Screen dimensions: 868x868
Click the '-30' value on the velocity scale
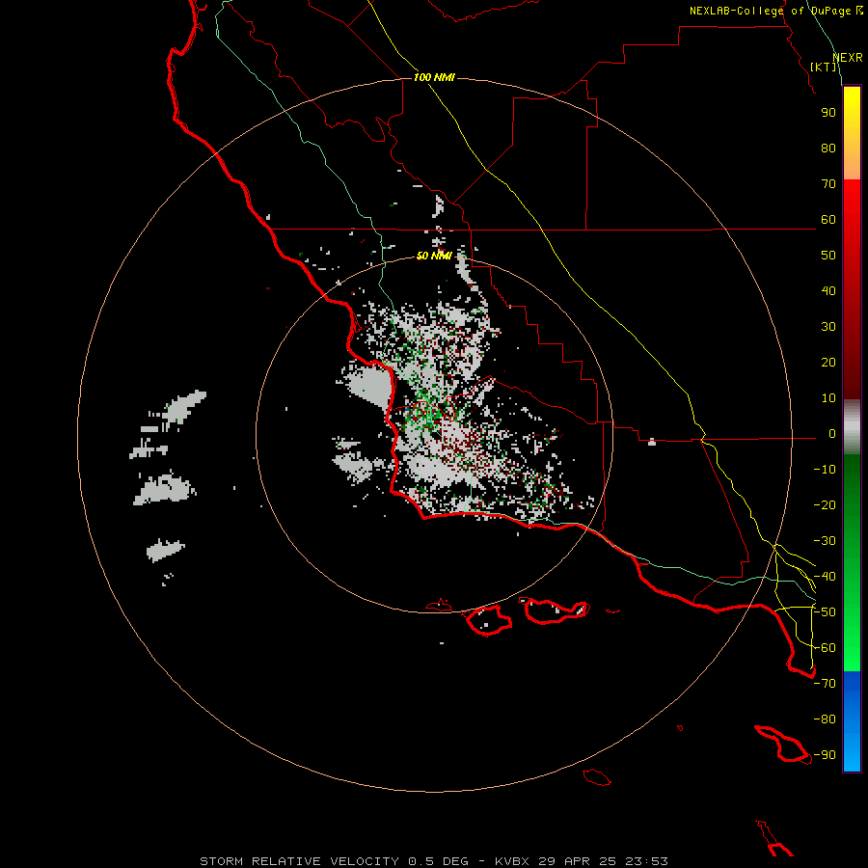(x=825, y=541)
